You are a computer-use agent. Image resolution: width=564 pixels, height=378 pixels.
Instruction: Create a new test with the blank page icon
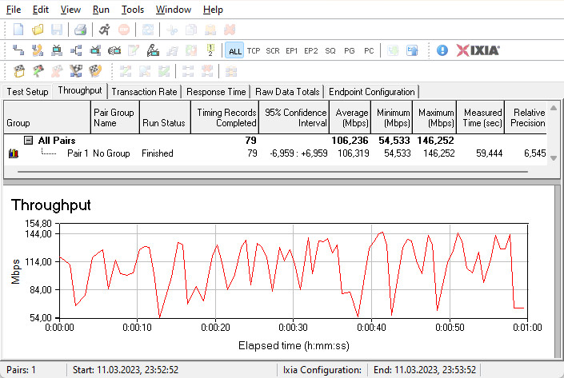18,30
